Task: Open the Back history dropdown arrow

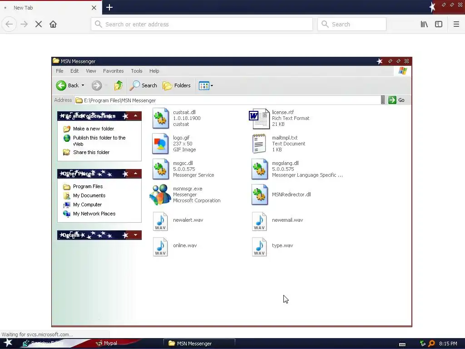Action: (83, 85)
